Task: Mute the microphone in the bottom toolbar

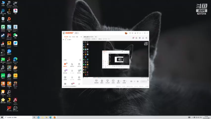Action: pyautogui.click(x=118, y=81)
